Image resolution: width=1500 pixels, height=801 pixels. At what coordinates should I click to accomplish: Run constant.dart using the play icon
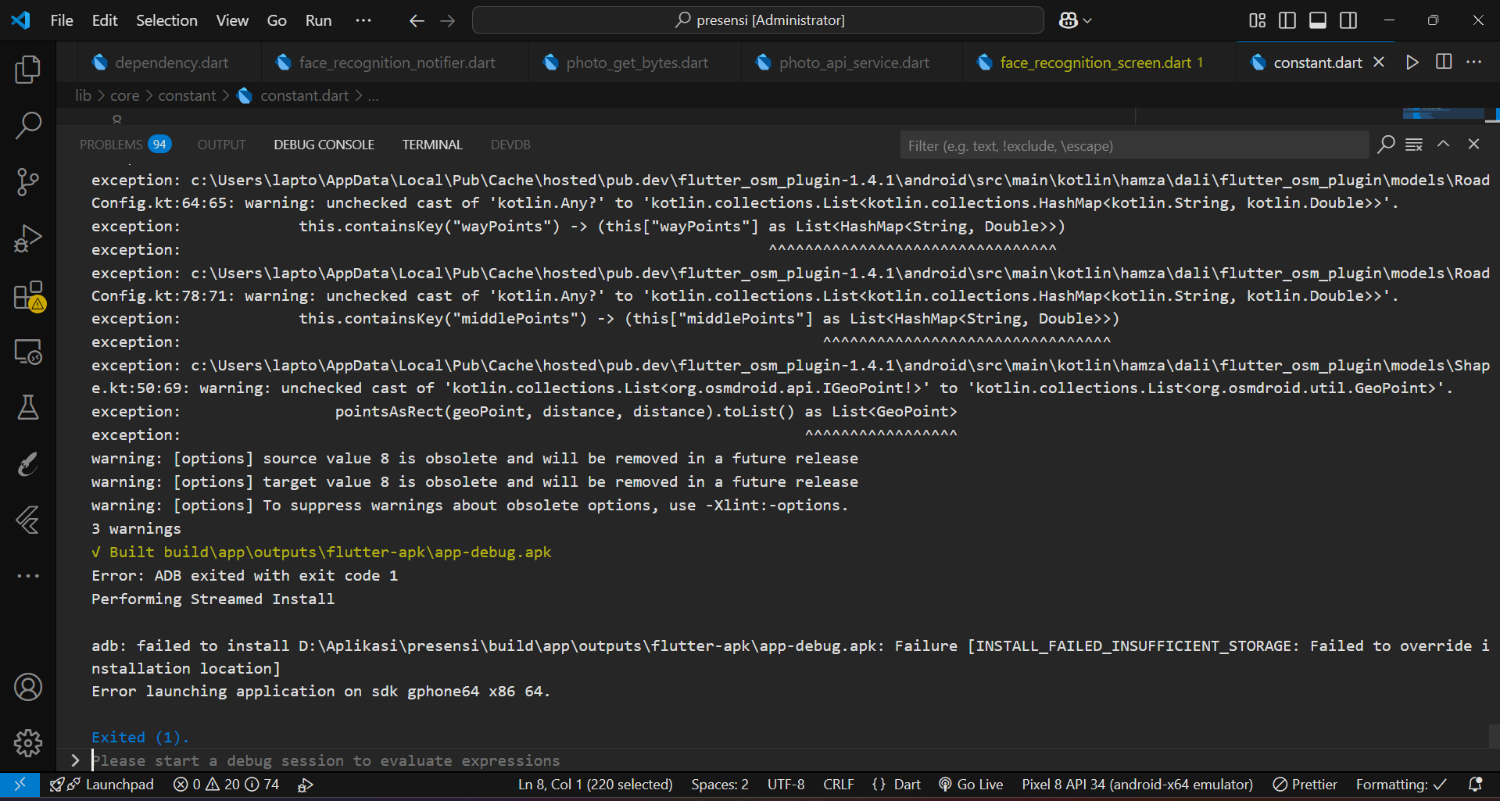(x=1412, y=62)
